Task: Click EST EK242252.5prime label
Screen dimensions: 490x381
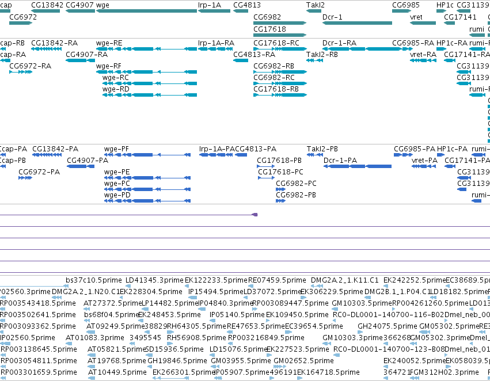Action: coord(415,280)
